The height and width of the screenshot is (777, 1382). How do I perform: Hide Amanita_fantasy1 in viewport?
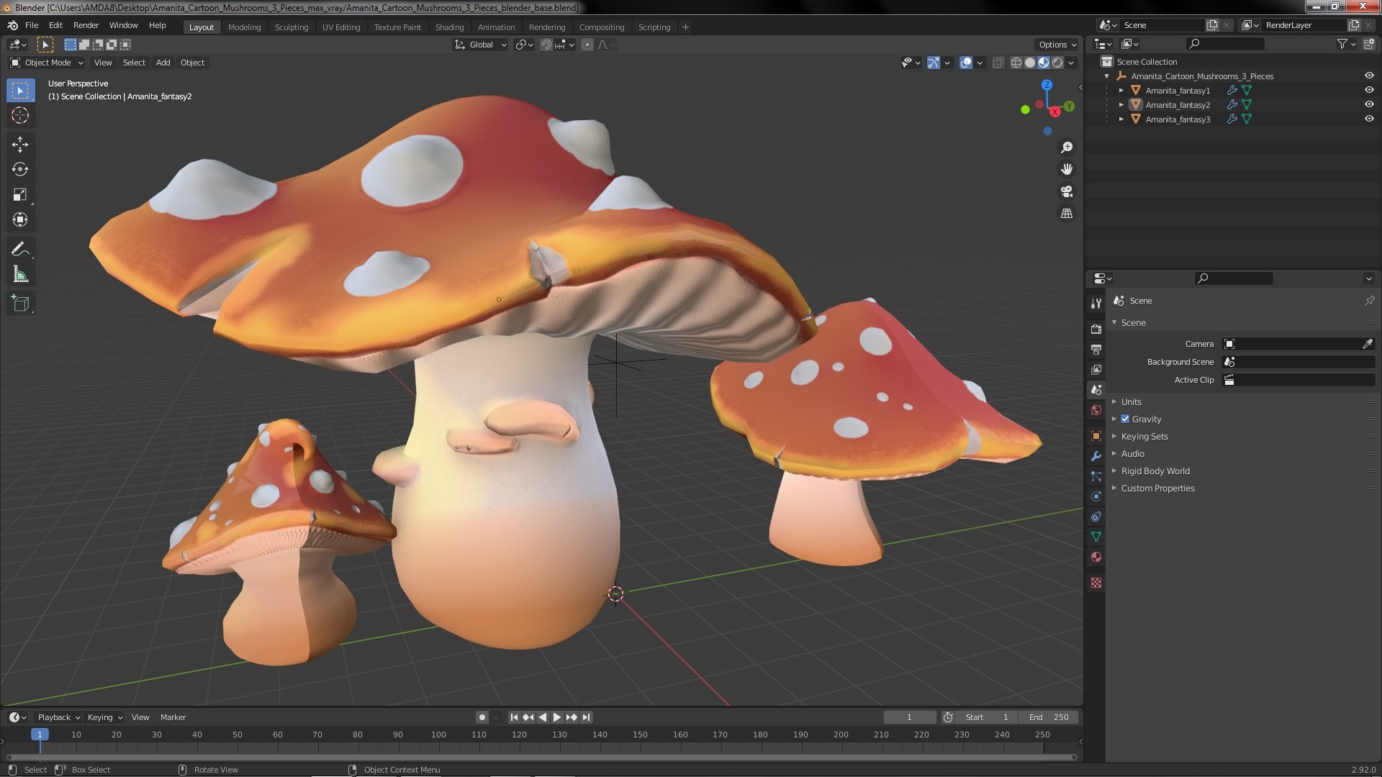(x=1369, y=91)
